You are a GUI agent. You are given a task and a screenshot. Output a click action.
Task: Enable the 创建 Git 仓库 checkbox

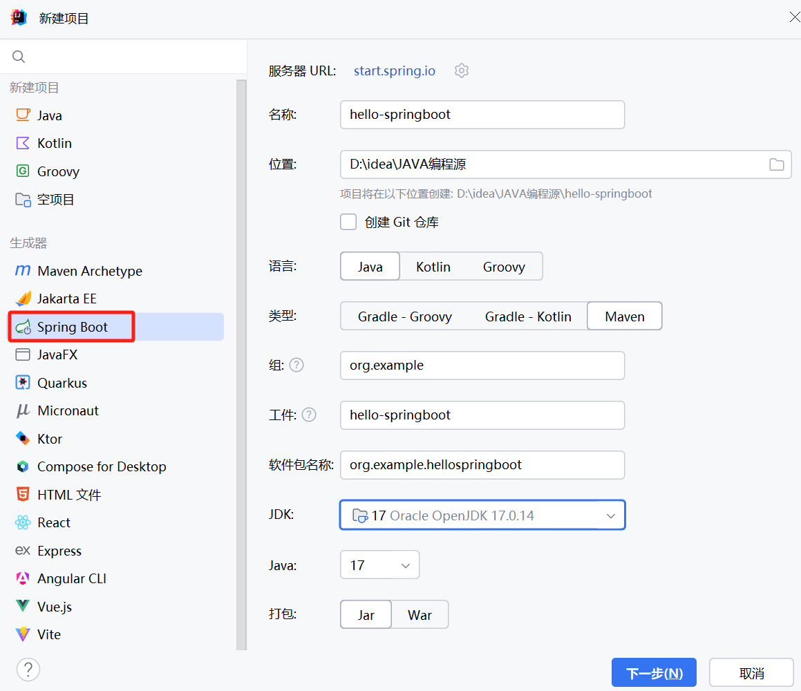click(x=348, y=222)
